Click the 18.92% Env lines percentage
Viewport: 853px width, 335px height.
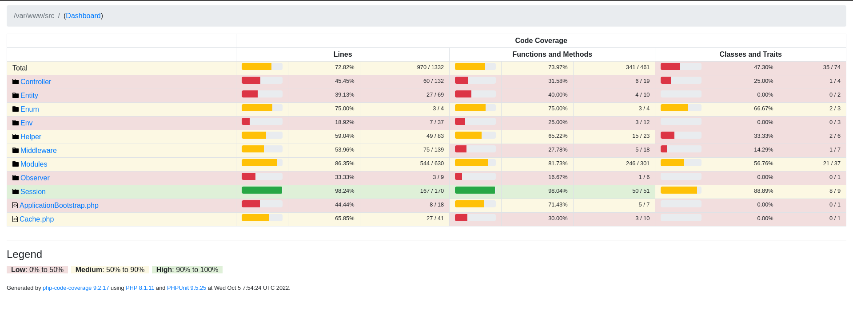pos(345,122)
